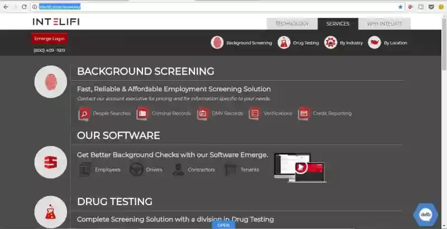Click the People Searches magnifier icon
Screen dimensions: 447x229
(x=84, y=114)
